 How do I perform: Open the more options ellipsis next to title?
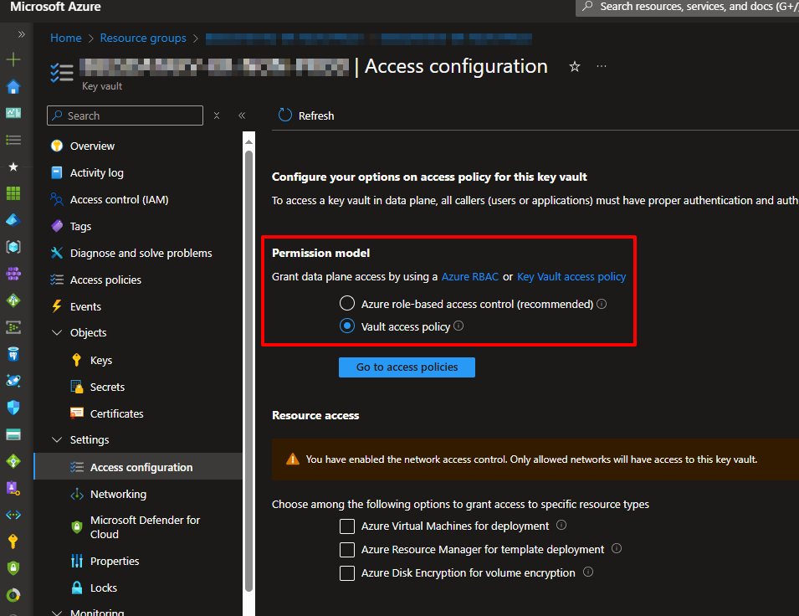pyautogui.click(x=602, y=66)
